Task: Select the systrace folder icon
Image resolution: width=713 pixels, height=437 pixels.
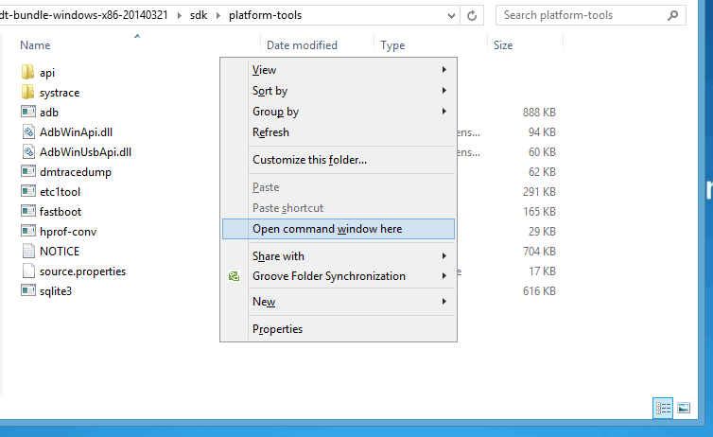Action: pyautogui.click(x=28, y=92)
